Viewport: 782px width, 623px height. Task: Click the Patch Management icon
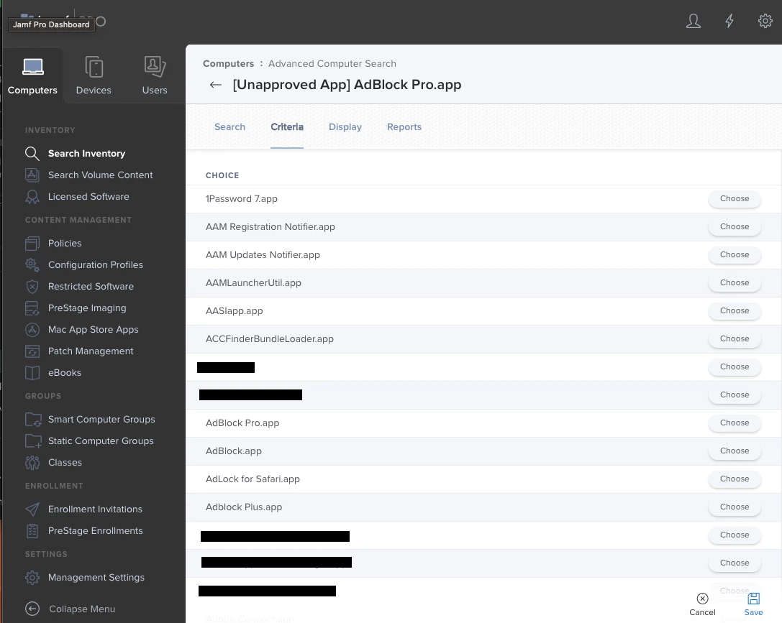(x=32, y=351)
